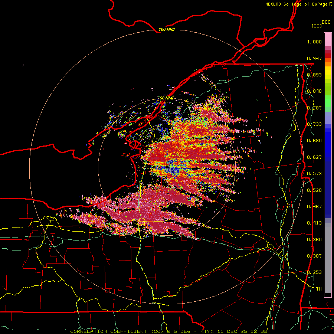The width and height of the screenshot is (334, 334).
Task: Click the 0.627 scale value
Action: point(314,157)
